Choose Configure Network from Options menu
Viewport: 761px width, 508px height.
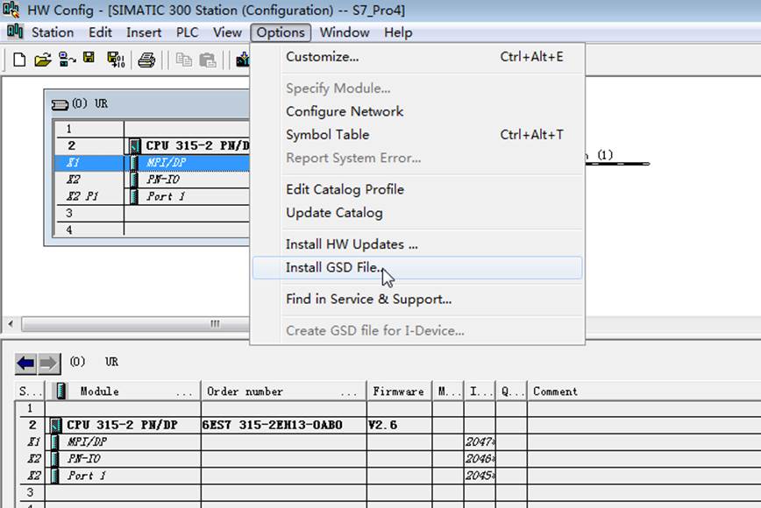345,111
